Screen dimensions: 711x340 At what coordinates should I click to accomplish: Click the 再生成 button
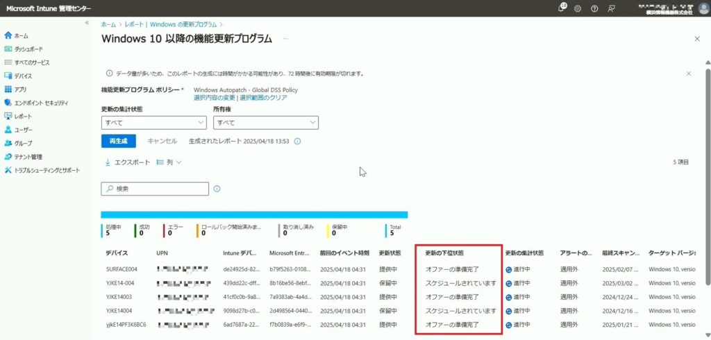118,141
